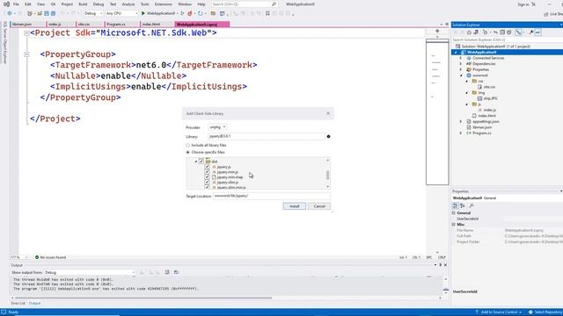
Task: Open the Debug configuration dropdown
Action: click(x=93, y=13)
